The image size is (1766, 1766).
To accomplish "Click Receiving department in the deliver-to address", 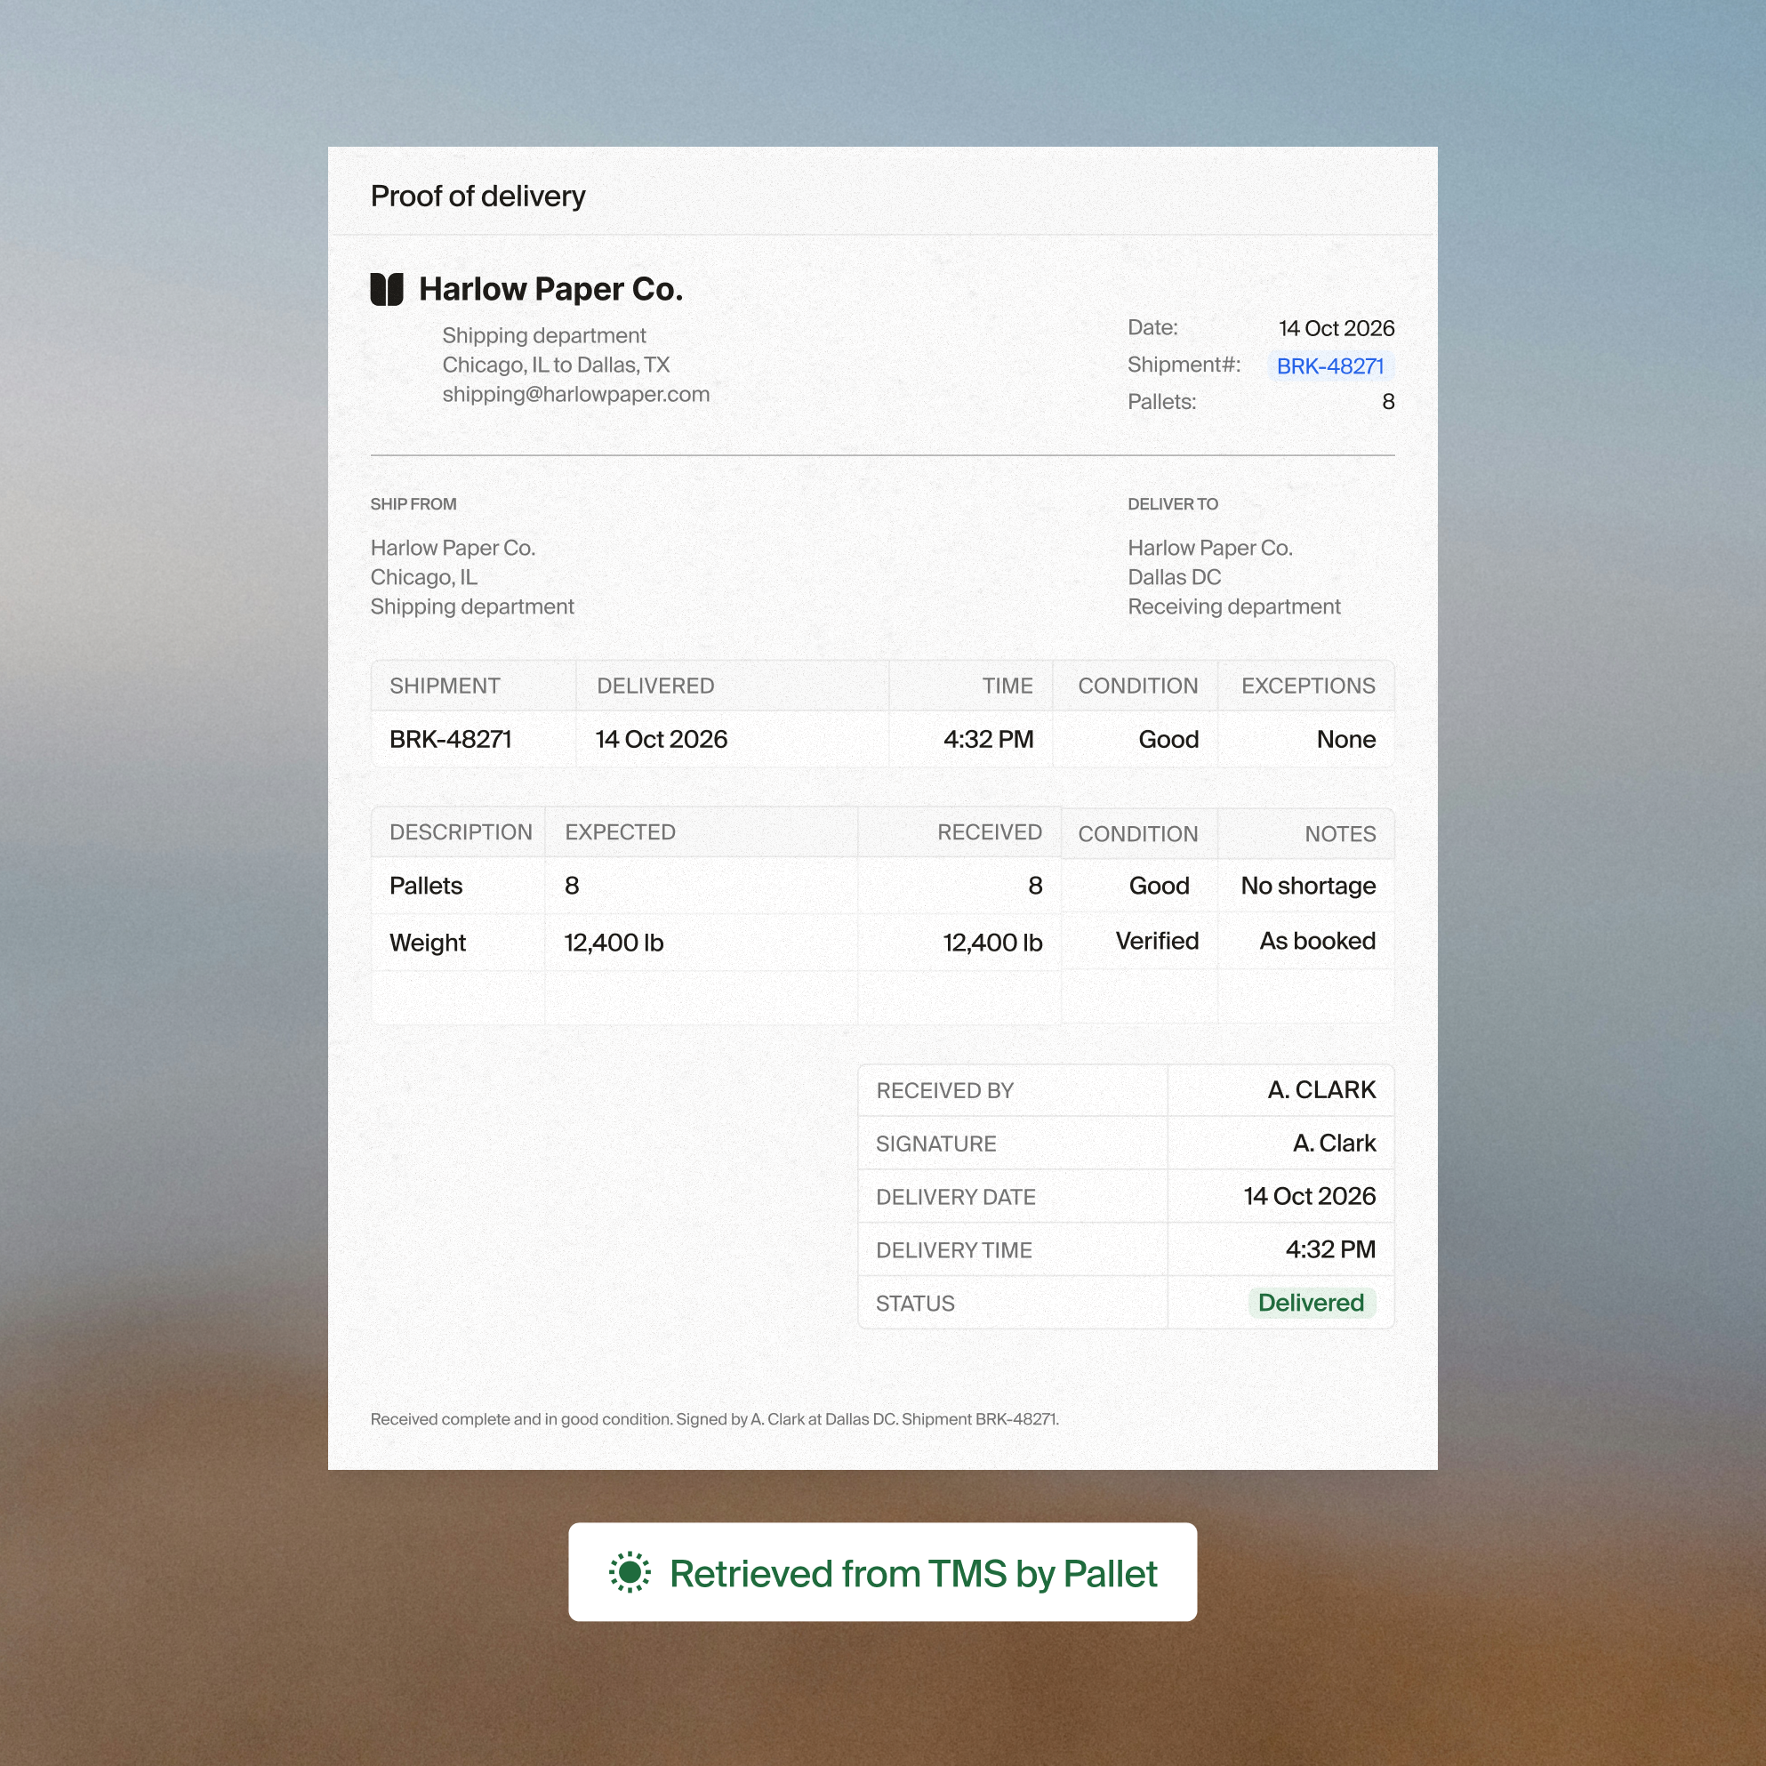I will pos(1234,606).
